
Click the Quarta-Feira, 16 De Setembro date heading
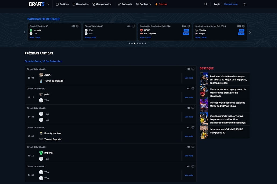[x=44, y=61]
